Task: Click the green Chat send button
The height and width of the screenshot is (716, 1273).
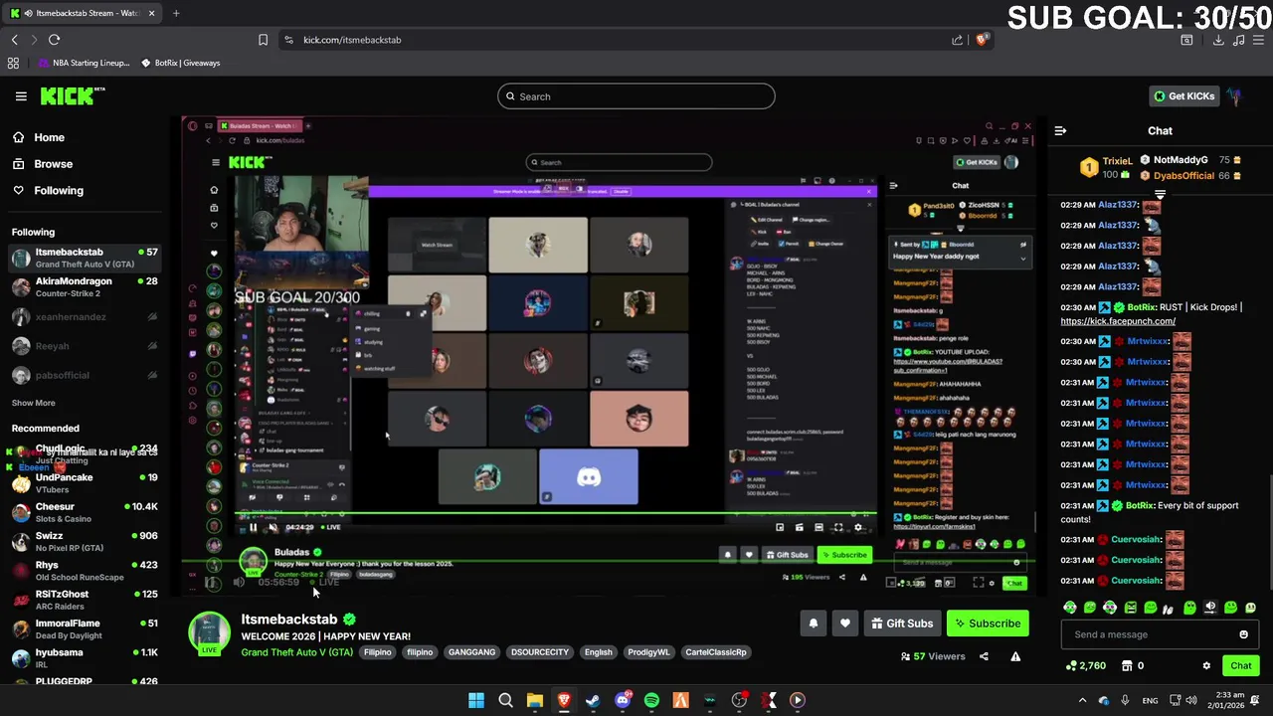Action: pos(1241,666)
